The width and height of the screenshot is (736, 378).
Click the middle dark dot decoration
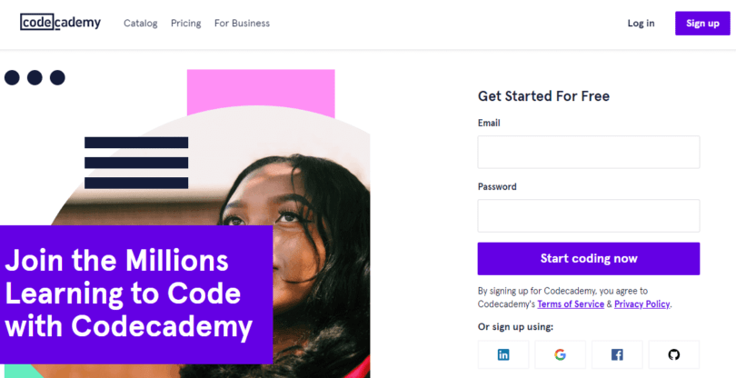[x=35, y=77]
